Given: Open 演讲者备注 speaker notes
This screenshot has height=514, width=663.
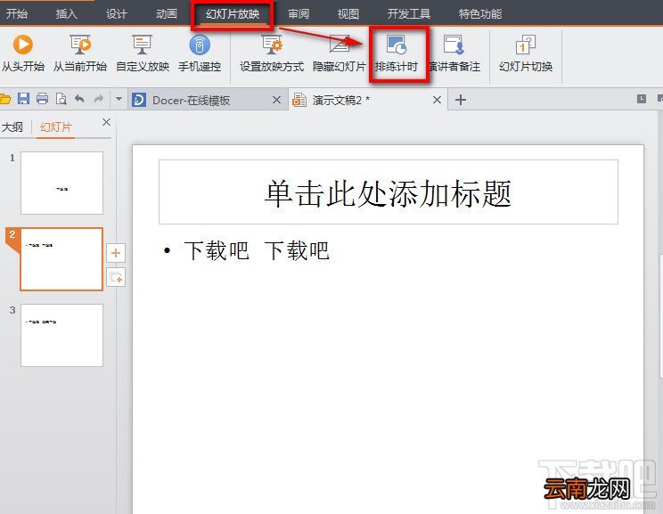Looking at the screenshot, I should tap(454, 53).
